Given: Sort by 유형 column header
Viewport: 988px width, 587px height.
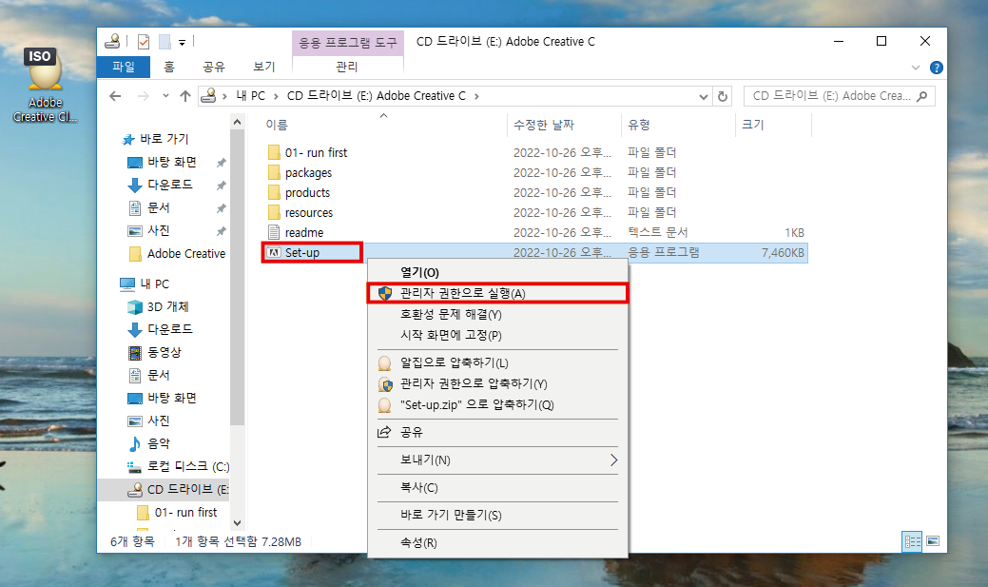Looking at the screenshot, I should (639, 125).
